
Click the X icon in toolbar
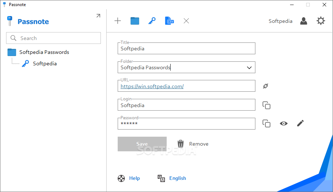[186, 21]
